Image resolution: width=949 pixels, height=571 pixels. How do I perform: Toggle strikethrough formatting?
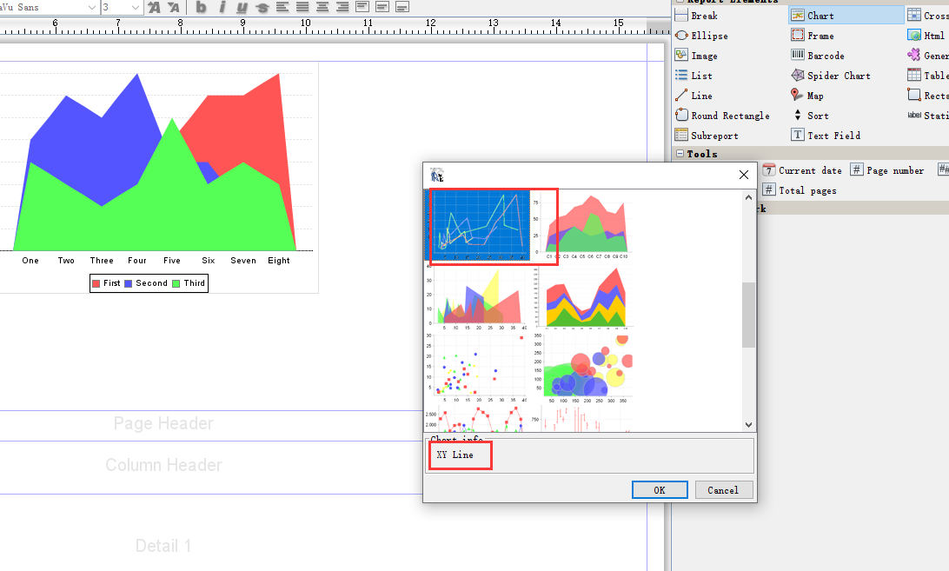(262, 7)
